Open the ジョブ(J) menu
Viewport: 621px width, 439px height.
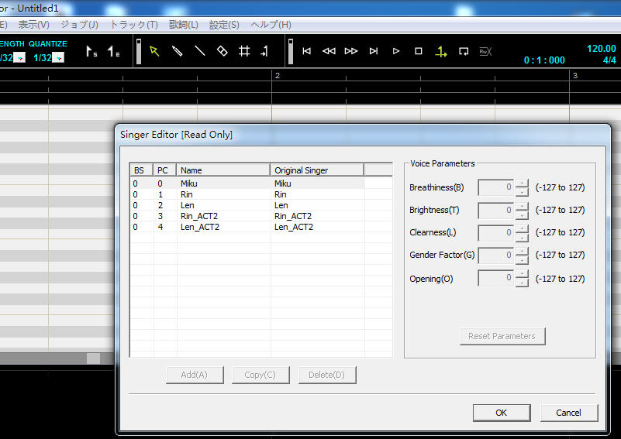pos(80,25)
